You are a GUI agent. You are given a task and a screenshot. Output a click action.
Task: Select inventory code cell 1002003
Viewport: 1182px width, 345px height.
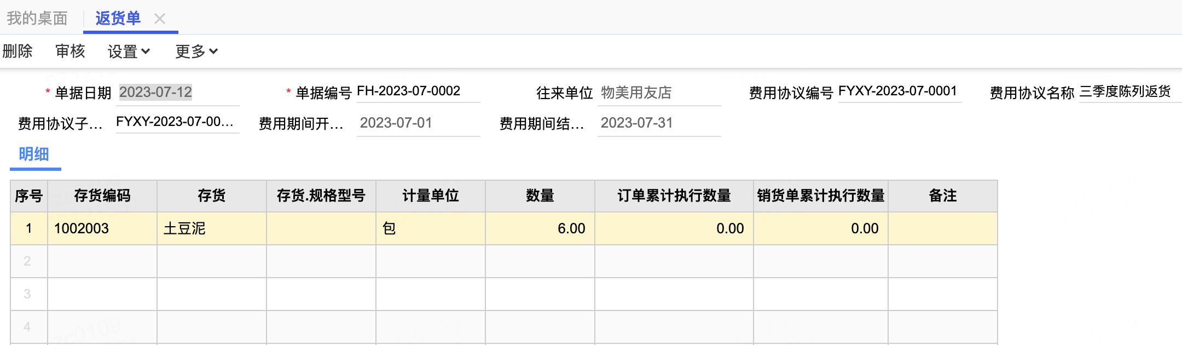(102, 228)
